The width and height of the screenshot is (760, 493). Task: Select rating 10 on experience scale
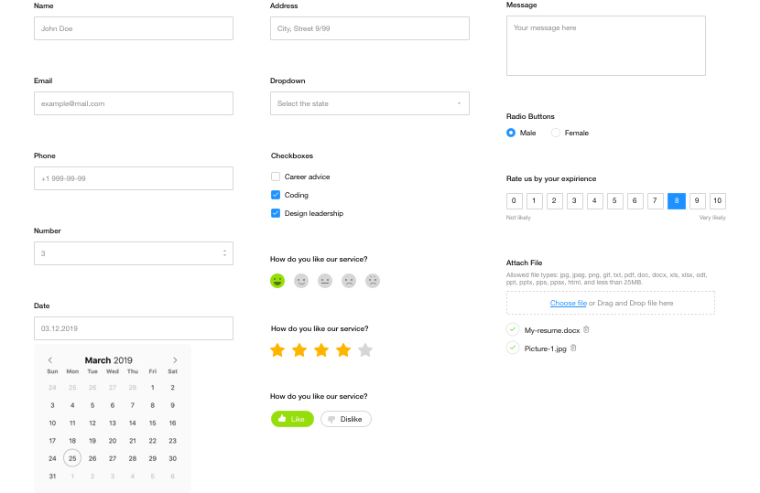[x=717, y=201]
